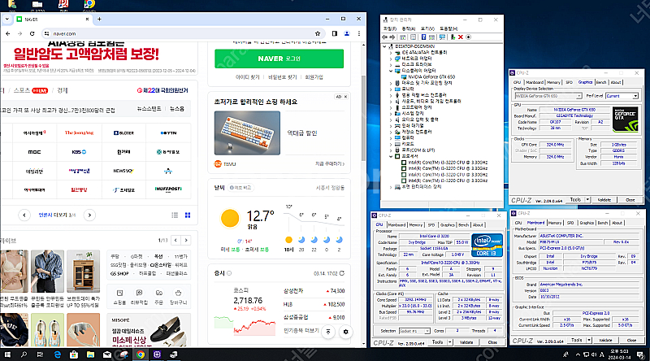Click Device Manager back arrow icon
This screenshot has width=650, height=361.
pos(385,37)
